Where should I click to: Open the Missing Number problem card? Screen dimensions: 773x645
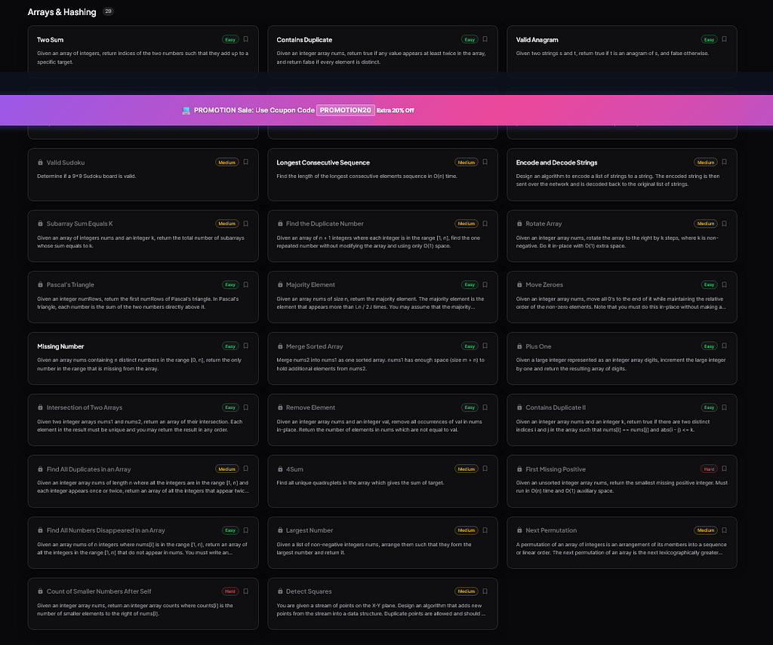(143, 358)
